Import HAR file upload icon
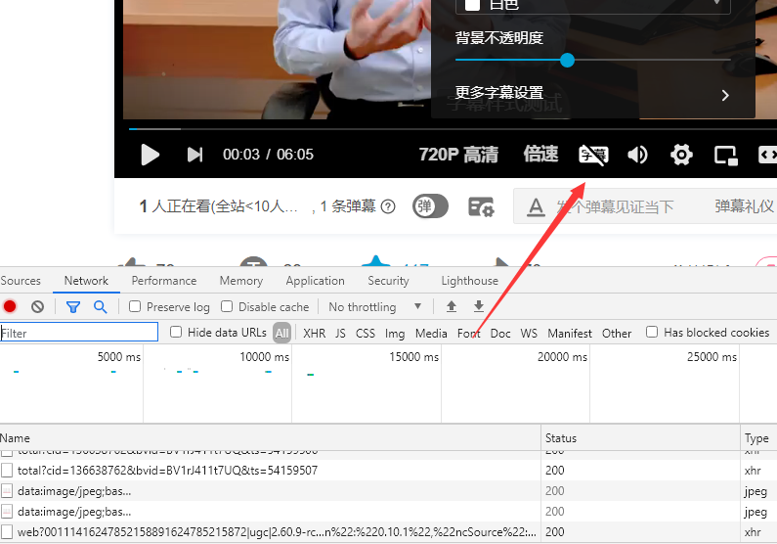 (x=452, y=306)
